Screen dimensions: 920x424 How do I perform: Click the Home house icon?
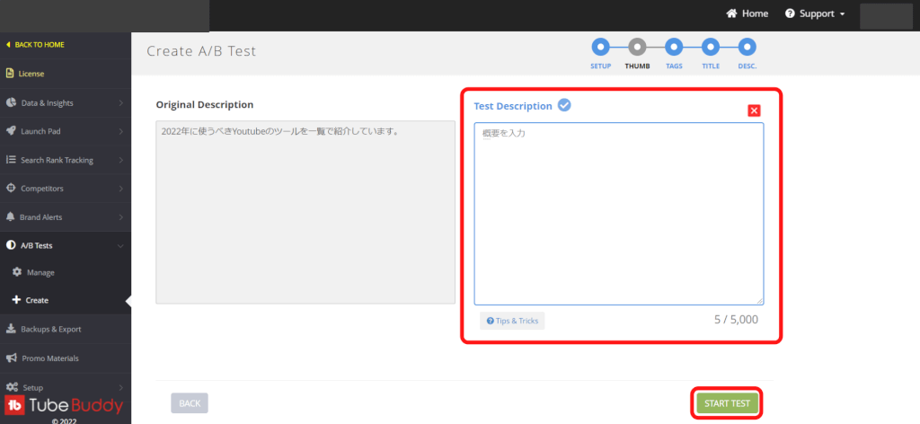[731, 13]
